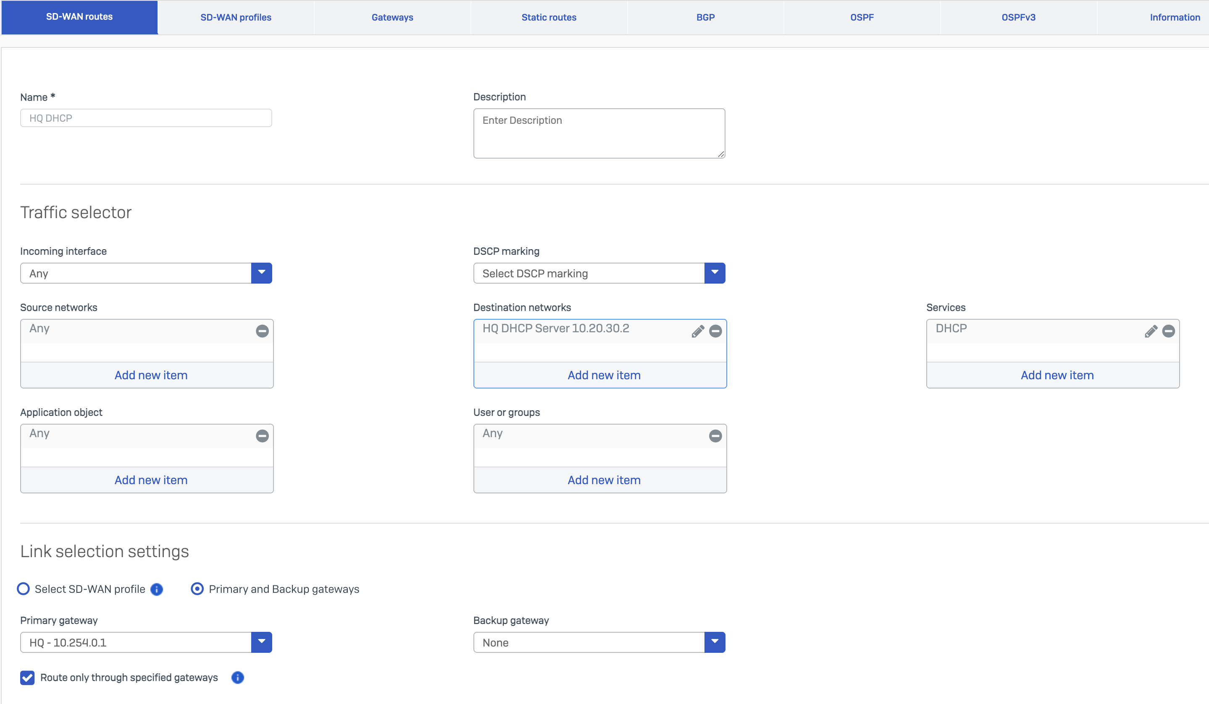
Task: Remove Any from User or groups
Action: coord(715,435)
